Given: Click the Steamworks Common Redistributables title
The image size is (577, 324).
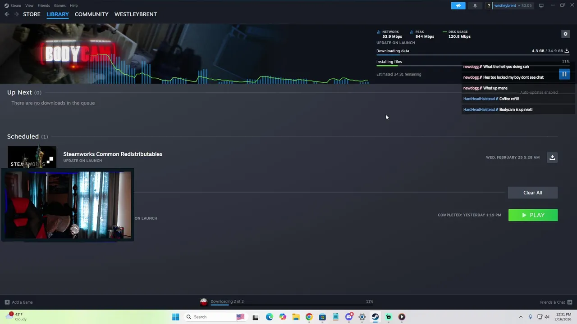Looking at the screenshot, I should 113,154.
